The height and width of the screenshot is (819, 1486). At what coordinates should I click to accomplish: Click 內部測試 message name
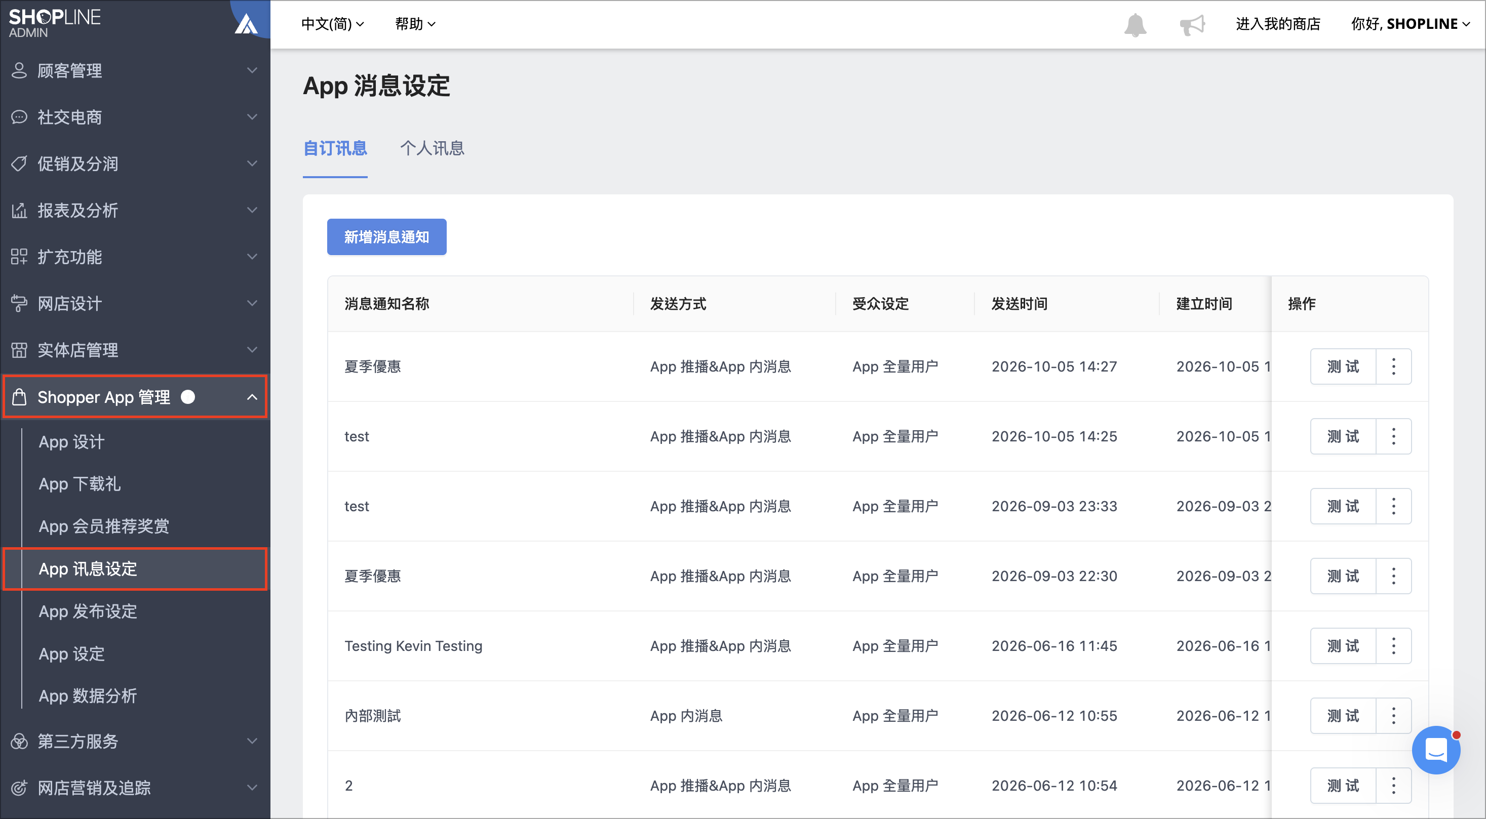[373, 715]
